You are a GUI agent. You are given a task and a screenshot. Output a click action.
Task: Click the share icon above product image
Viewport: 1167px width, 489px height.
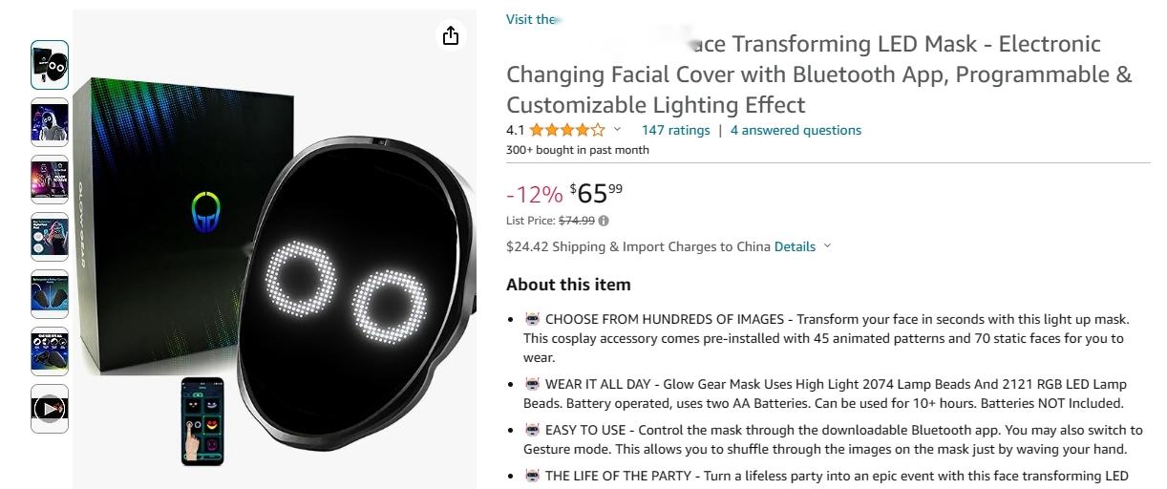[x=451, y=36]
